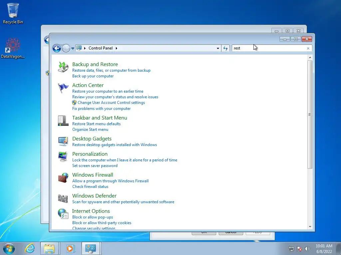Viewport: 341px width, 255px height.
Task: Expand the arrow after Control Panel breadcrumb
Action: [116, 48]
